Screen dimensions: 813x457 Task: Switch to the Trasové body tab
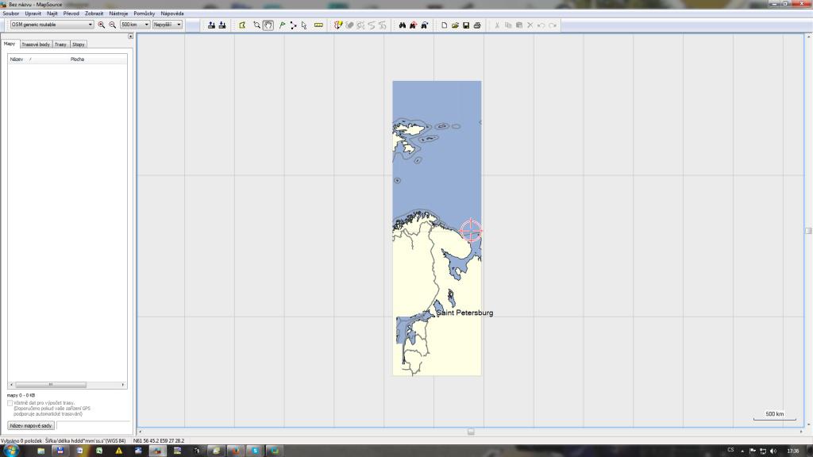(x=36, y=44)
